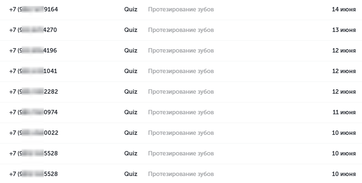
Task: Click 'Протезирование зубов' in the 9164 row
Action: coord(181,10)
